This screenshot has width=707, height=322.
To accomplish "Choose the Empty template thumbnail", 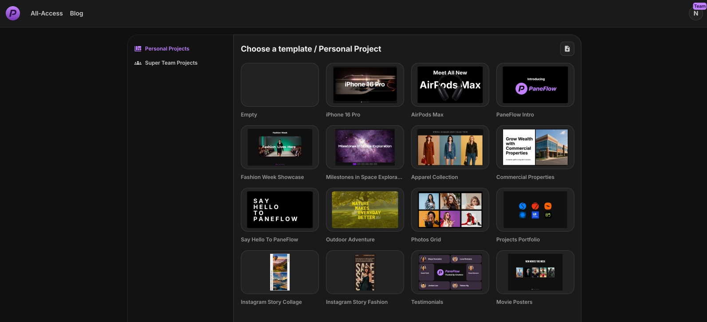I will coord(280,85).
